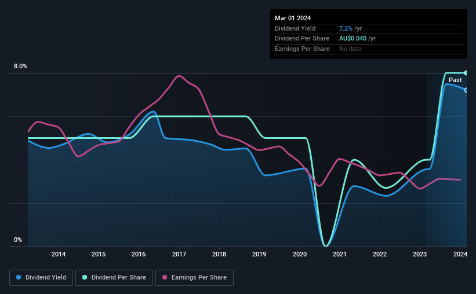The width and height of the screenshot is (476, 294).
Task: Click the 7.2% dividend yield value in tooltip
Action: pos(346,28)
